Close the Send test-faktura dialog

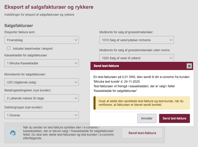pos(190,66)
